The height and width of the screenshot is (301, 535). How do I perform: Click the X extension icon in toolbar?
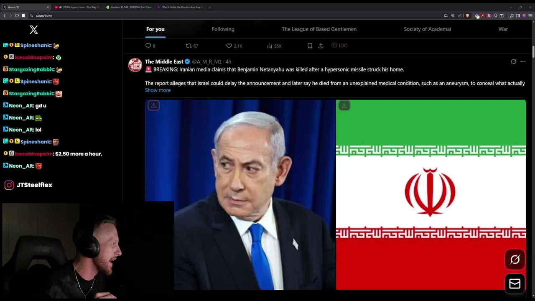point(489,15)
